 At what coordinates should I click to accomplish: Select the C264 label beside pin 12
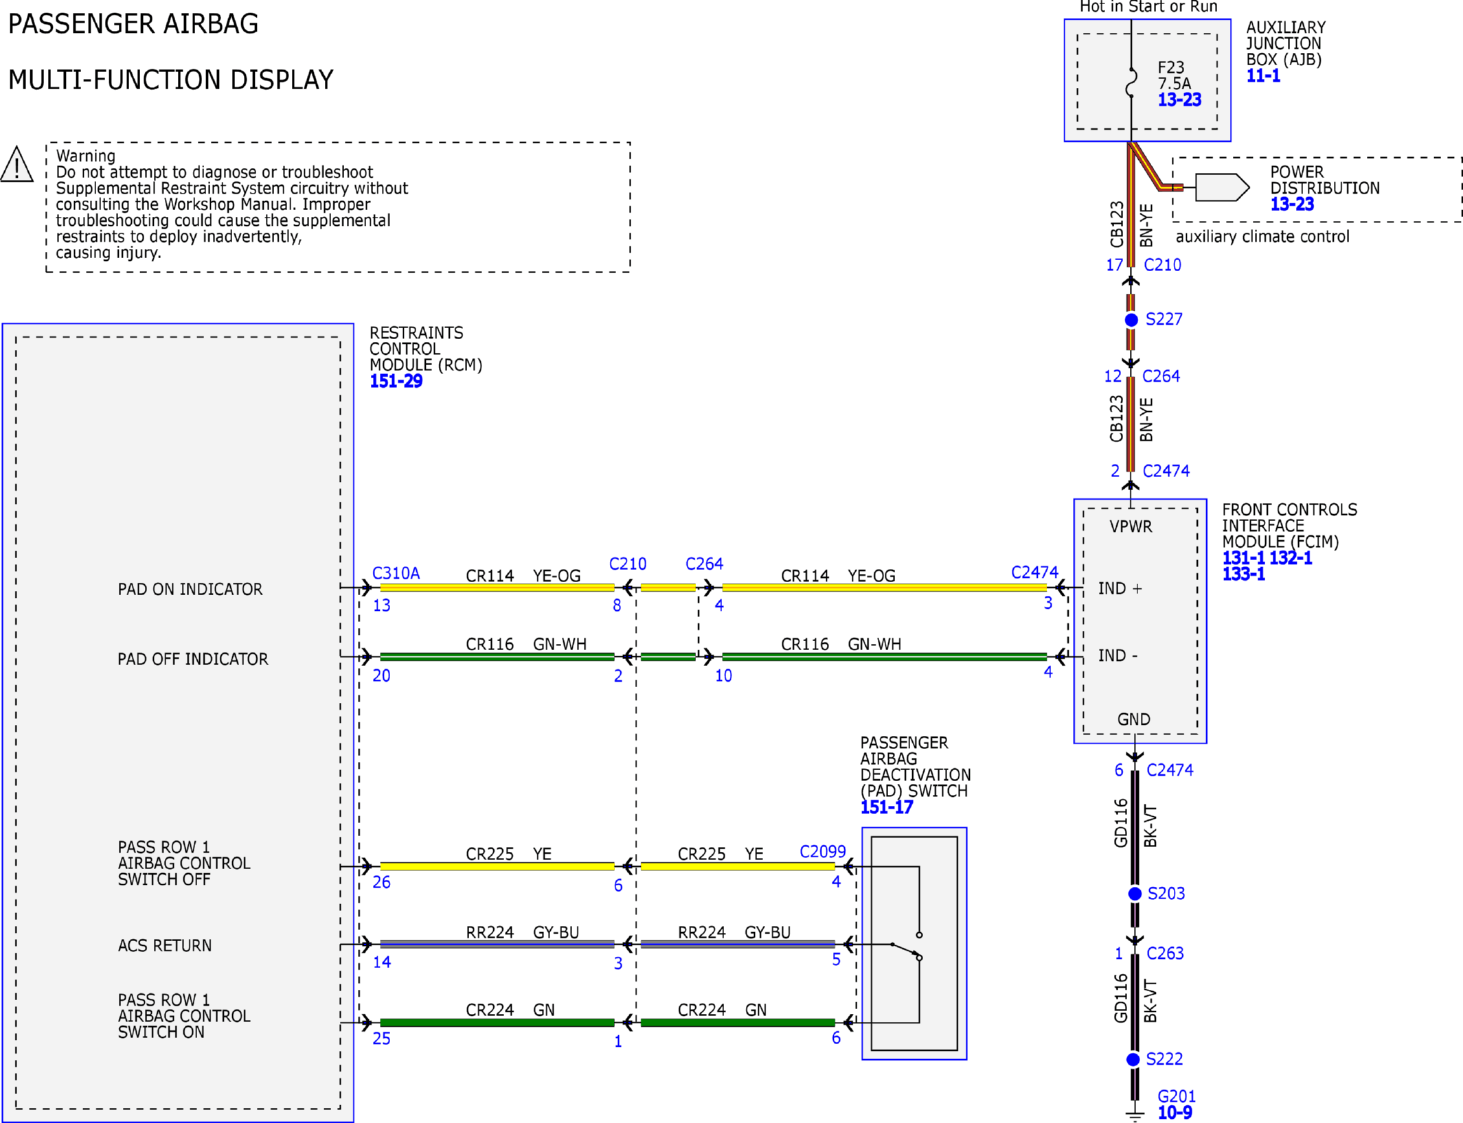pyautogui.click(x=1161, y=377)
